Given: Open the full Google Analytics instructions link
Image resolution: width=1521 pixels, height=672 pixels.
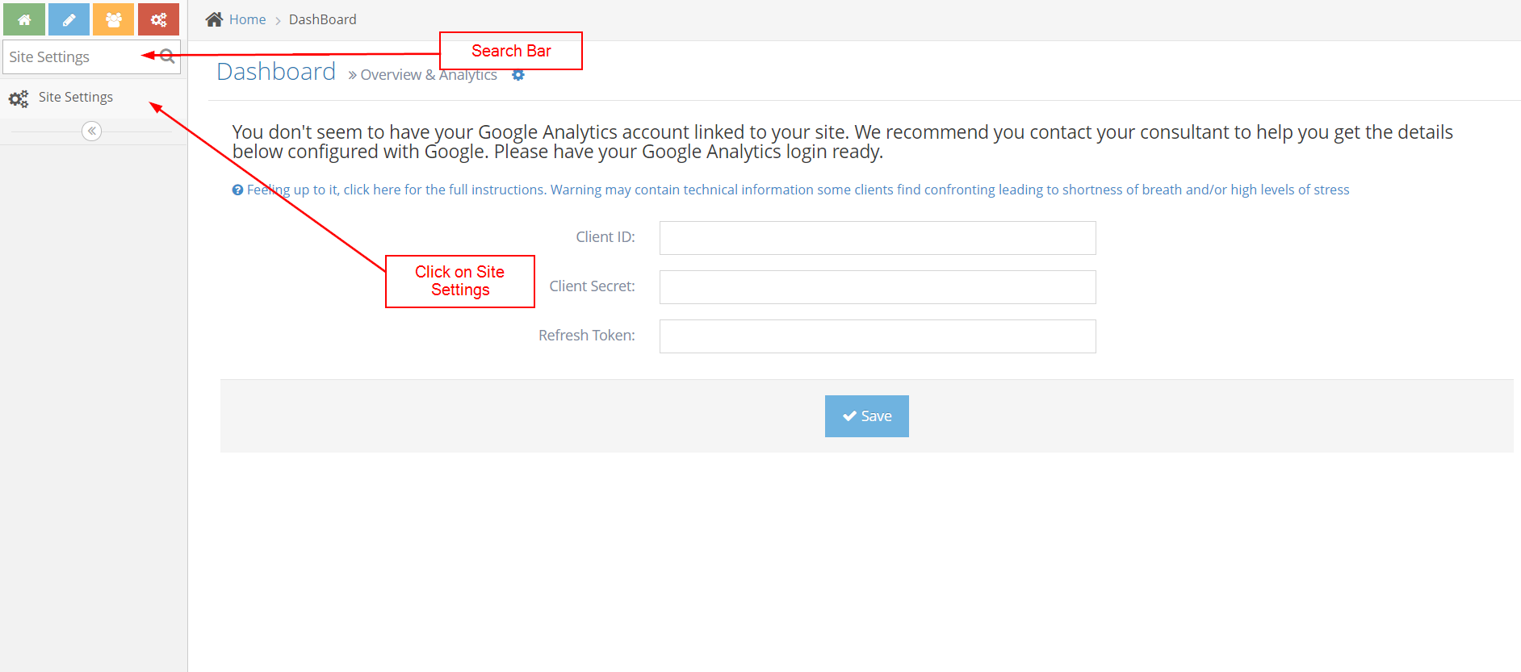Looking at the screenshot, I should tap(798, 190).
